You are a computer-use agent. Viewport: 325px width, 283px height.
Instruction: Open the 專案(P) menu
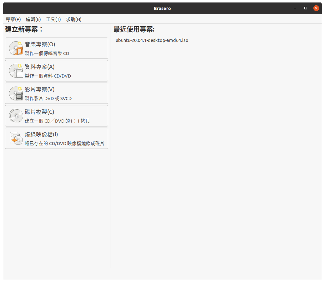pos(13,19)
